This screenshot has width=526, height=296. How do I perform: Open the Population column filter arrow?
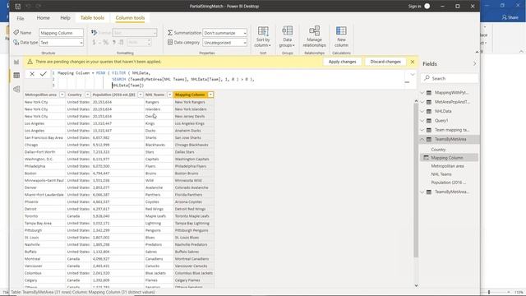tap(141, 95)
